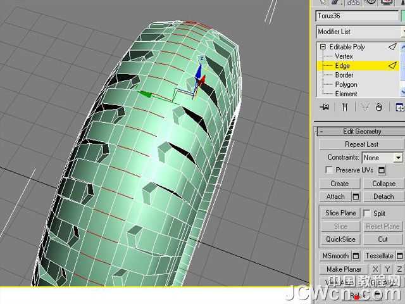This screenshot has width=405, height=304.
Task: Collapse the Editable Poly tree node
Action: 323,47
